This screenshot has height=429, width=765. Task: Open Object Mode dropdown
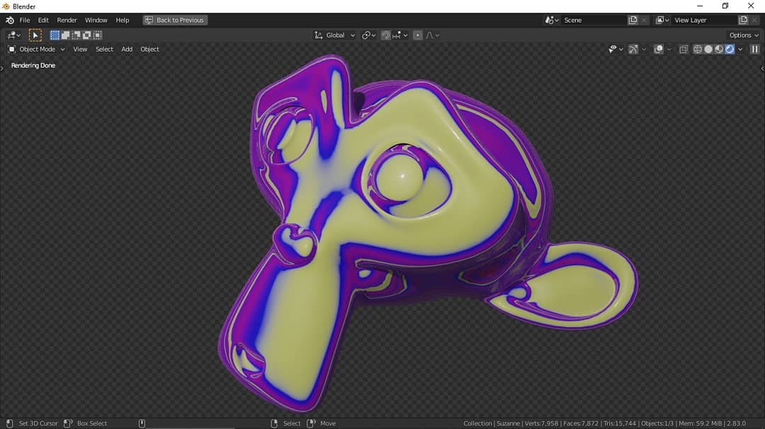tap(37, 49)
